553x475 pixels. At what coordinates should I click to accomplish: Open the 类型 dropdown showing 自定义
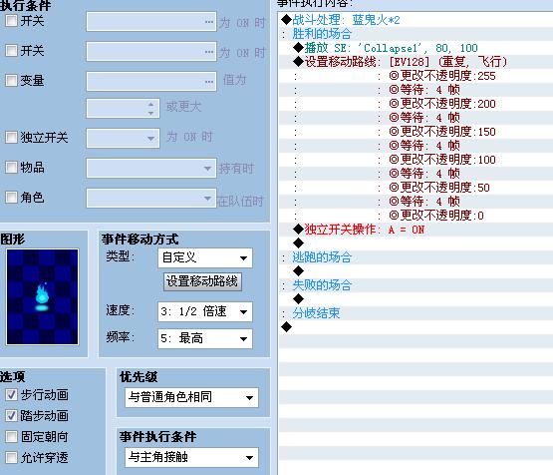tap(205, 257)
